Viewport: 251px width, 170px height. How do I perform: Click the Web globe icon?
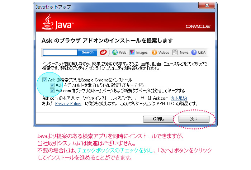(x=115, y=52)
